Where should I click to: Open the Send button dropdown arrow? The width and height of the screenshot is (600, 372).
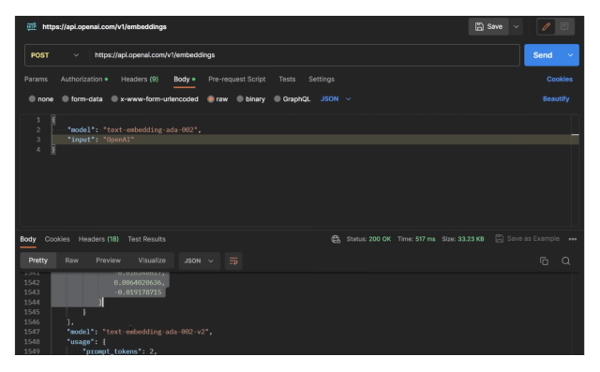(x=570, y=55)
